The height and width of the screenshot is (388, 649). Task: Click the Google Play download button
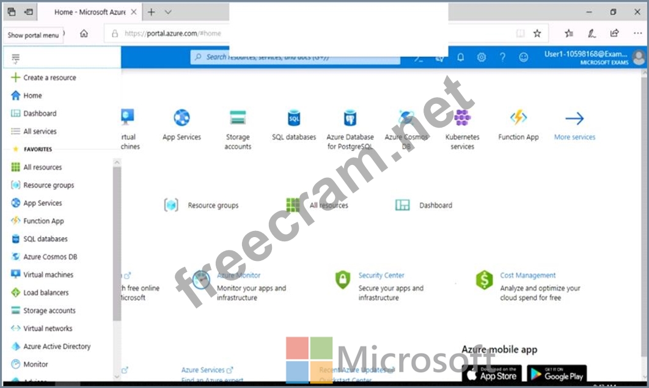(557, 373)
